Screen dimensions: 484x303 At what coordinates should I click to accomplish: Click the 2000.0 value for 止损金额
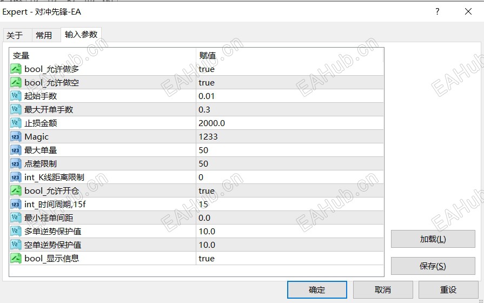(212, 123)
